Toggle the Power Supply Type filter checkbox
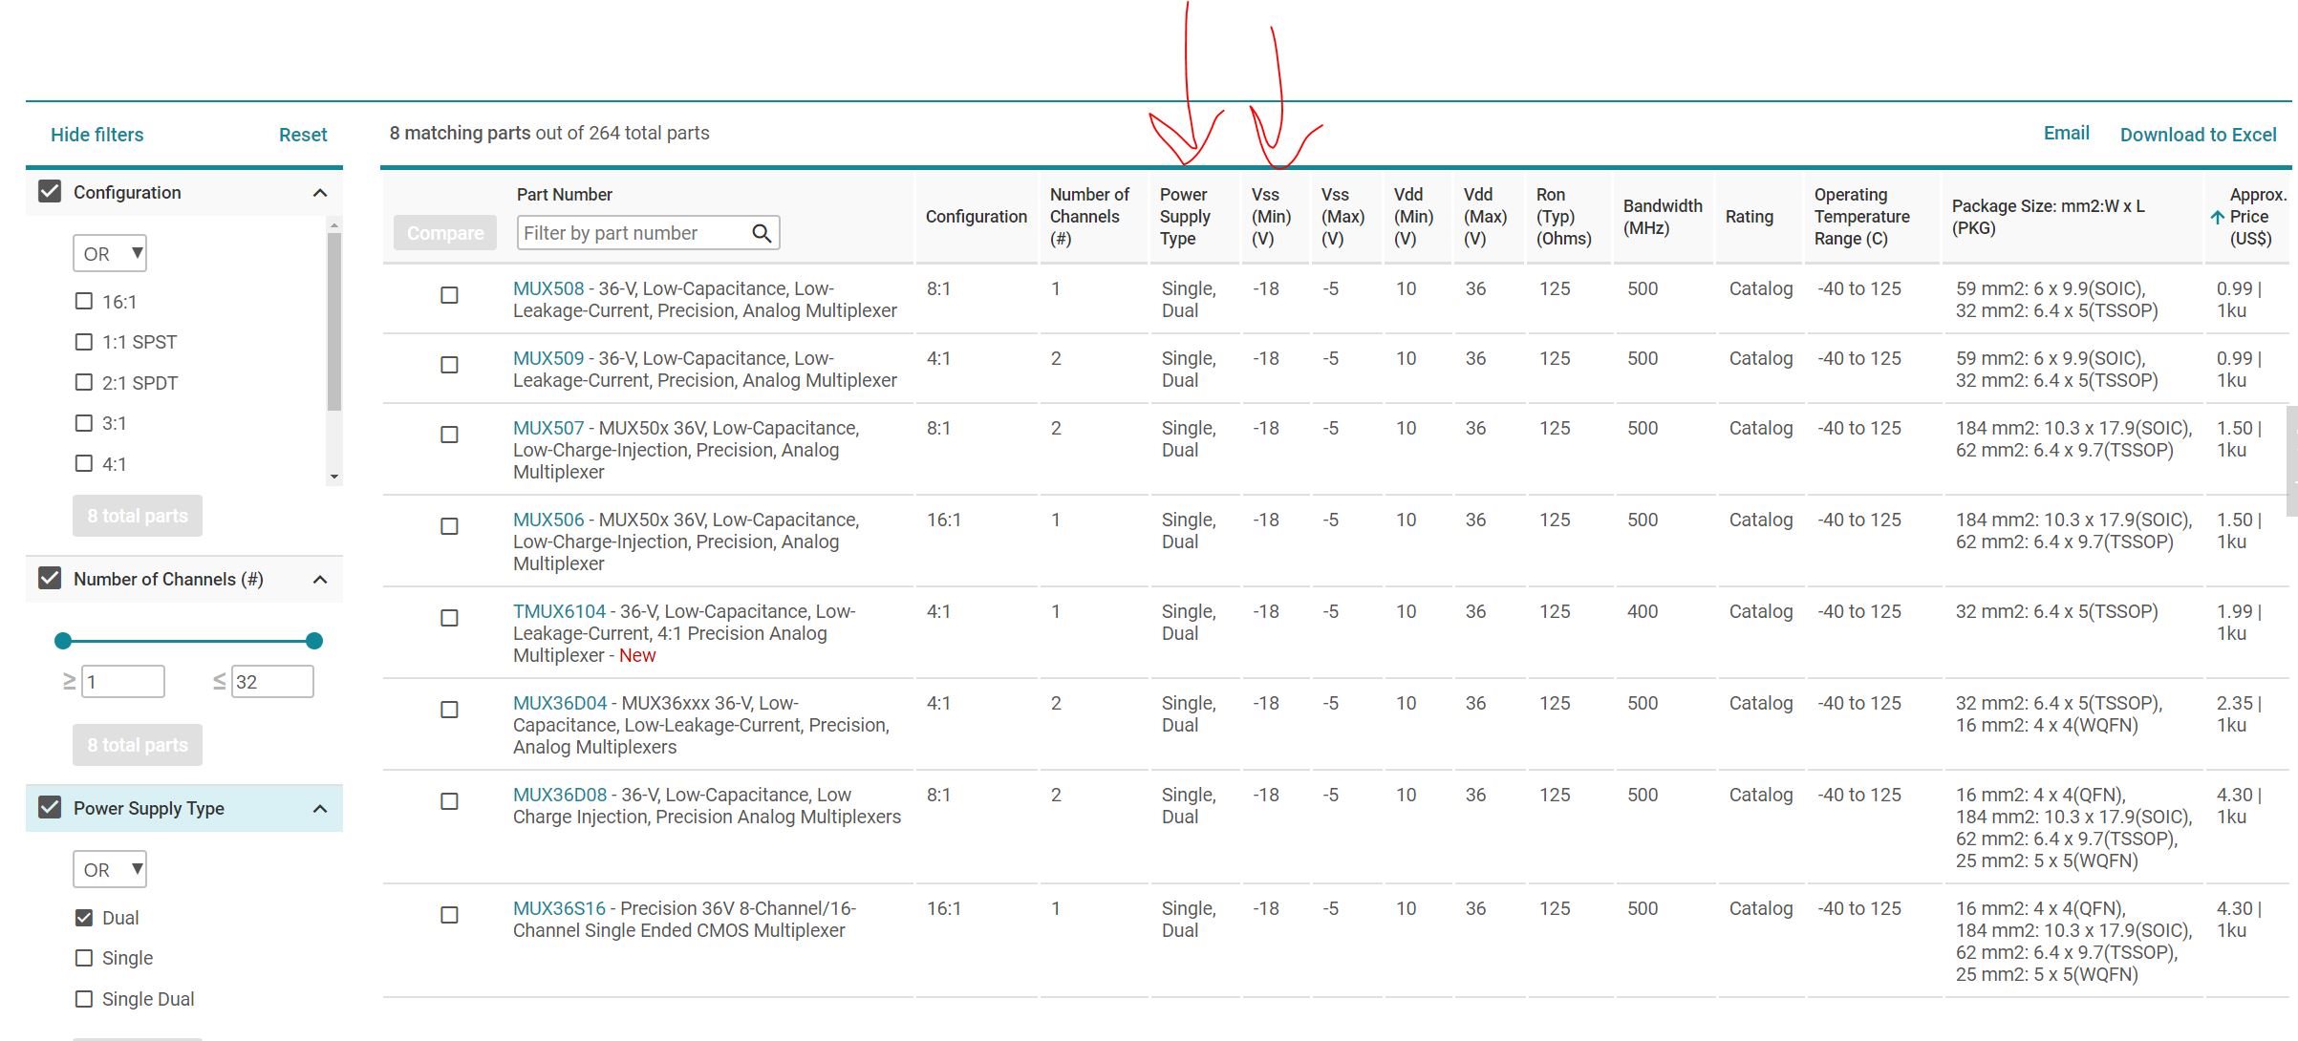The width and height of the screenshot is (2298, 1041). (50, 807)
